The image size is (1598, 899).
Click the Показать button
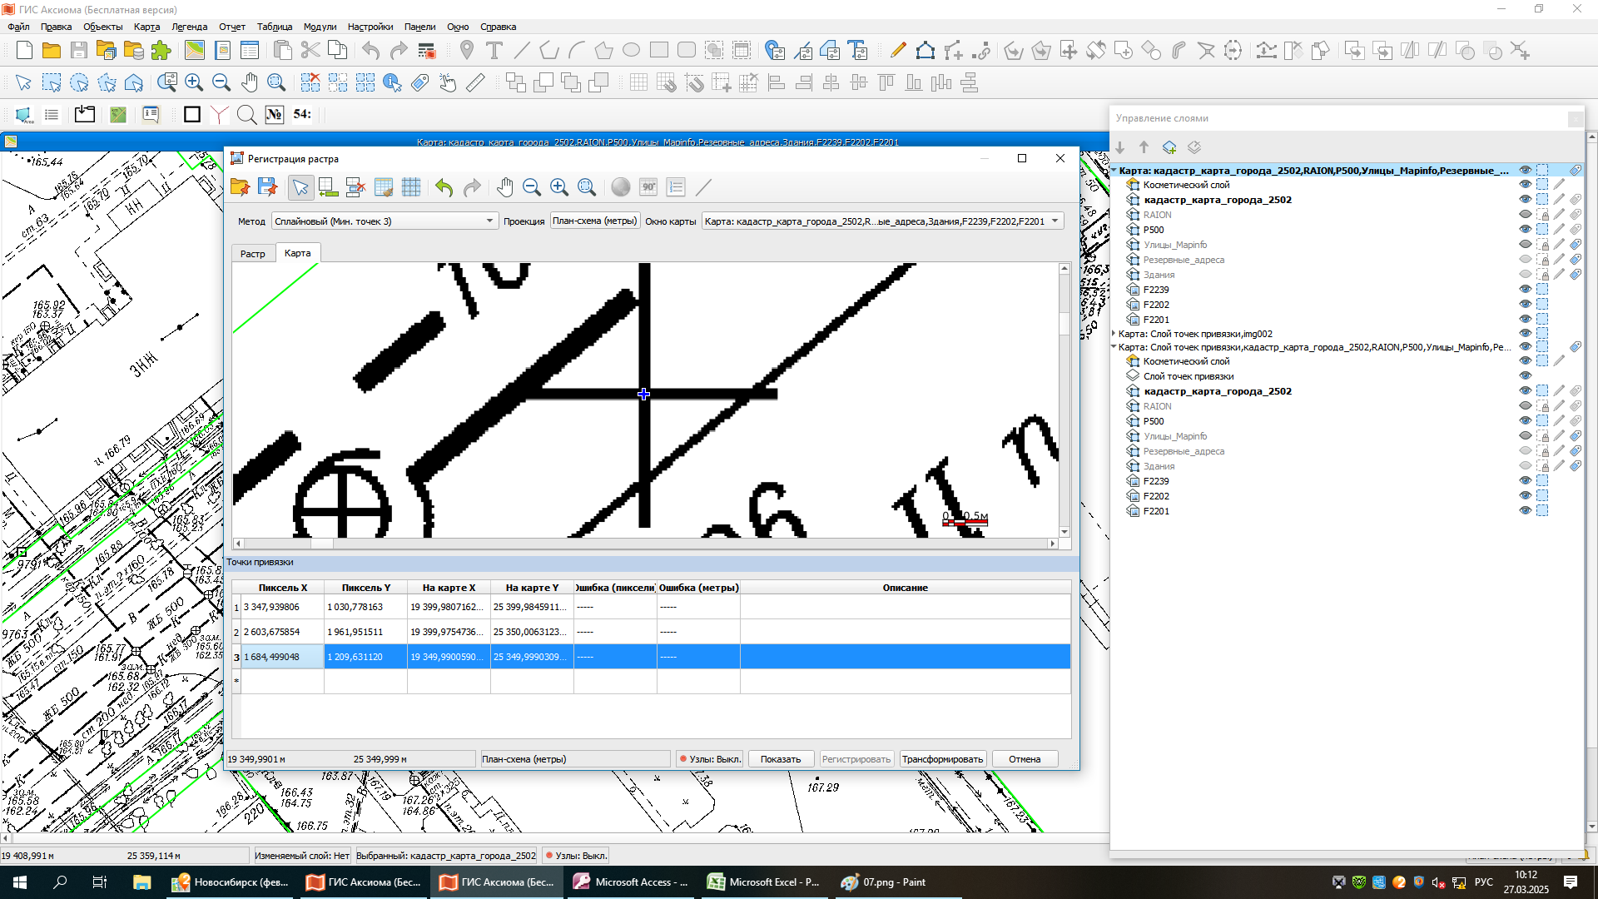click(x=780, y=759)
